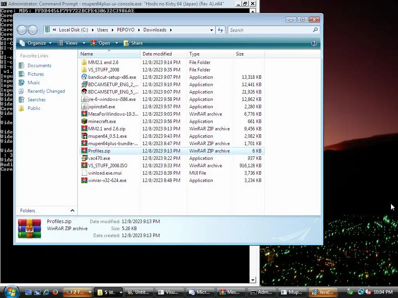Switch to the Visu... taskbar window
Image resolution: width=398 pixels, height=298 pixels.
[169, 292]
